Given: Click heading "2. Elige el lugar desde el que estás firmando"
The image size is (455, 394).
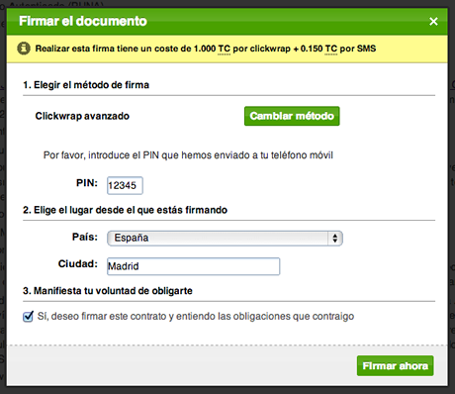Looking at the screenshot, I should click(x=125, y=210).
